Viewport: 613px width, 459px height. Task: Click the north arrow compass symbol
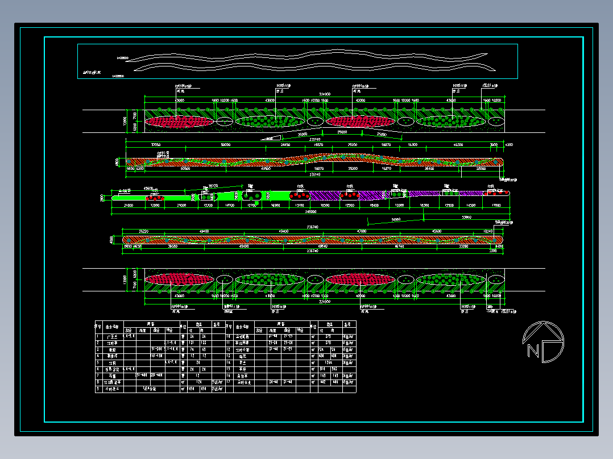click(x=544, y=342)
